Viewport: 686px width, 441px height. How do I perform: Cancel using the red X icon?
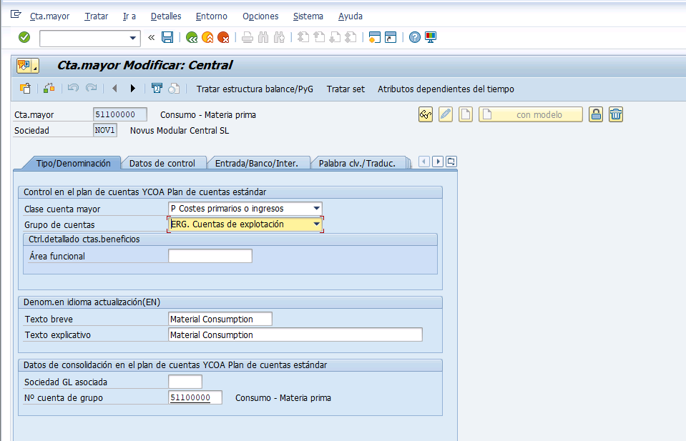click(x=223, y=38)
